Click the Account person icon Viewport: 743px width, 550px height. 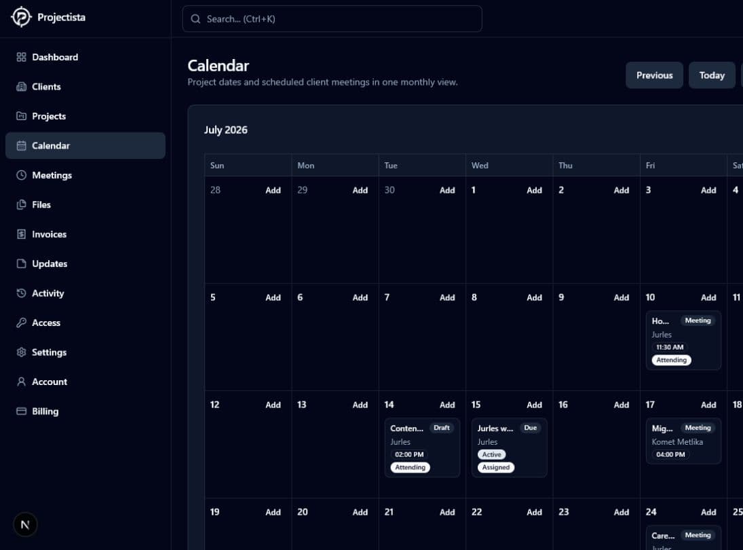pos(21,381)
